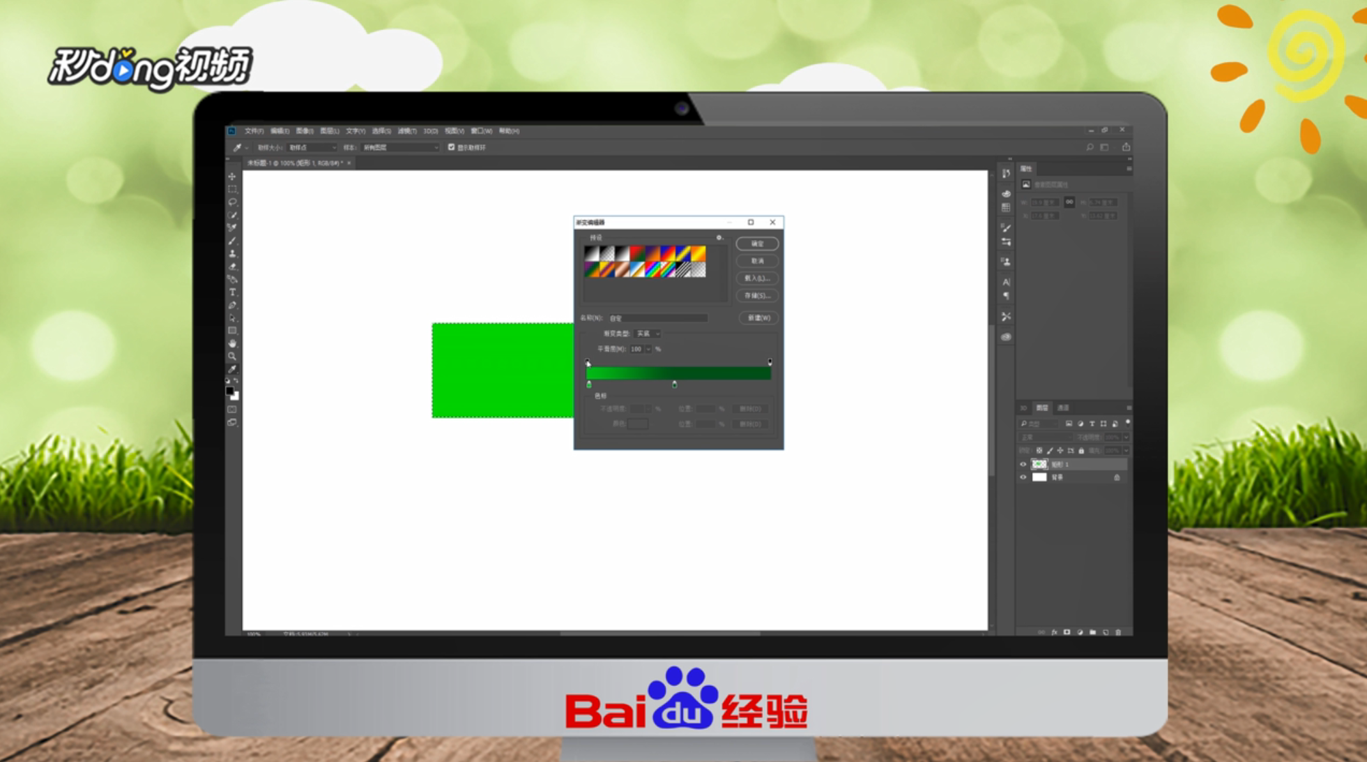The image size is (1367, 762).
Task: Open the 取样大小 dropdown
Action: [312, 147]
